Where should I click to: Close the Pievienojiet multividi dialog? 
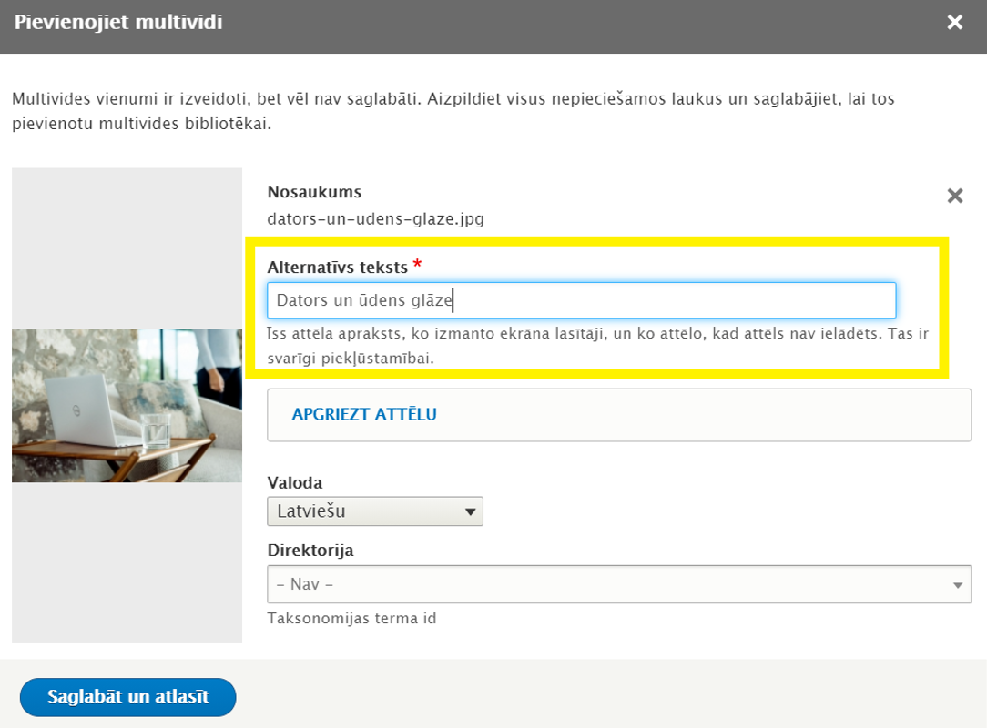954,23
